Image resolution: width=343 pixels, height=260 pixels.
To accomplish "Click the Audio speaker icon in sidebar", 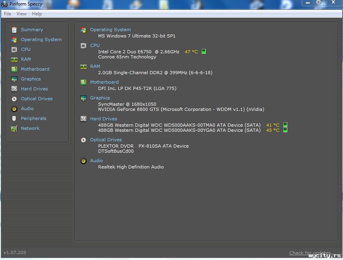I will coord(14,108).
